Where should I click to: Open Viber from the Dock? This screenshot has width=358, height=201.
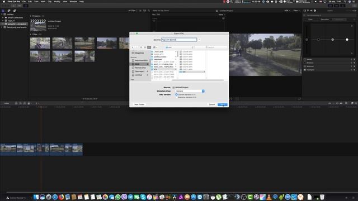[124, 197]
